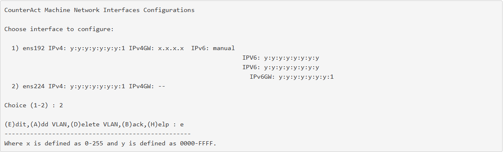Click the ens192 IPv4 address value
This screenshot has height=152, width=503.
pyautogui.click(x=98, y=48)
